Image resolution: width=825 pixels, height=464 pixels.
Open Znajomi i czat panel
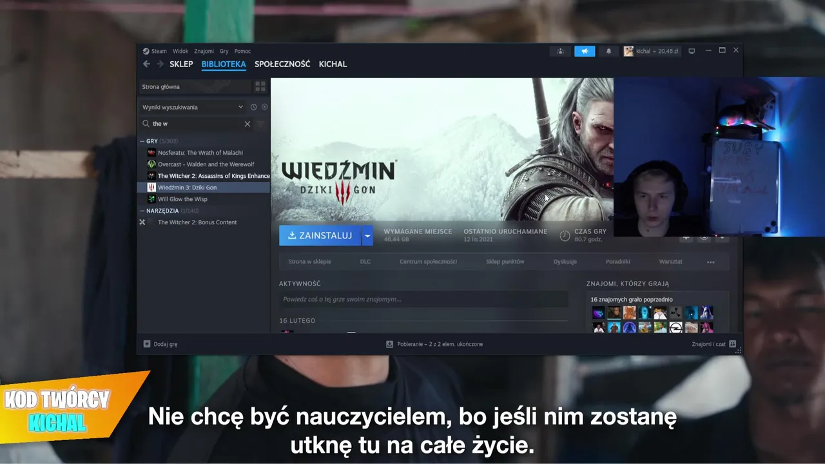(713, 344)
